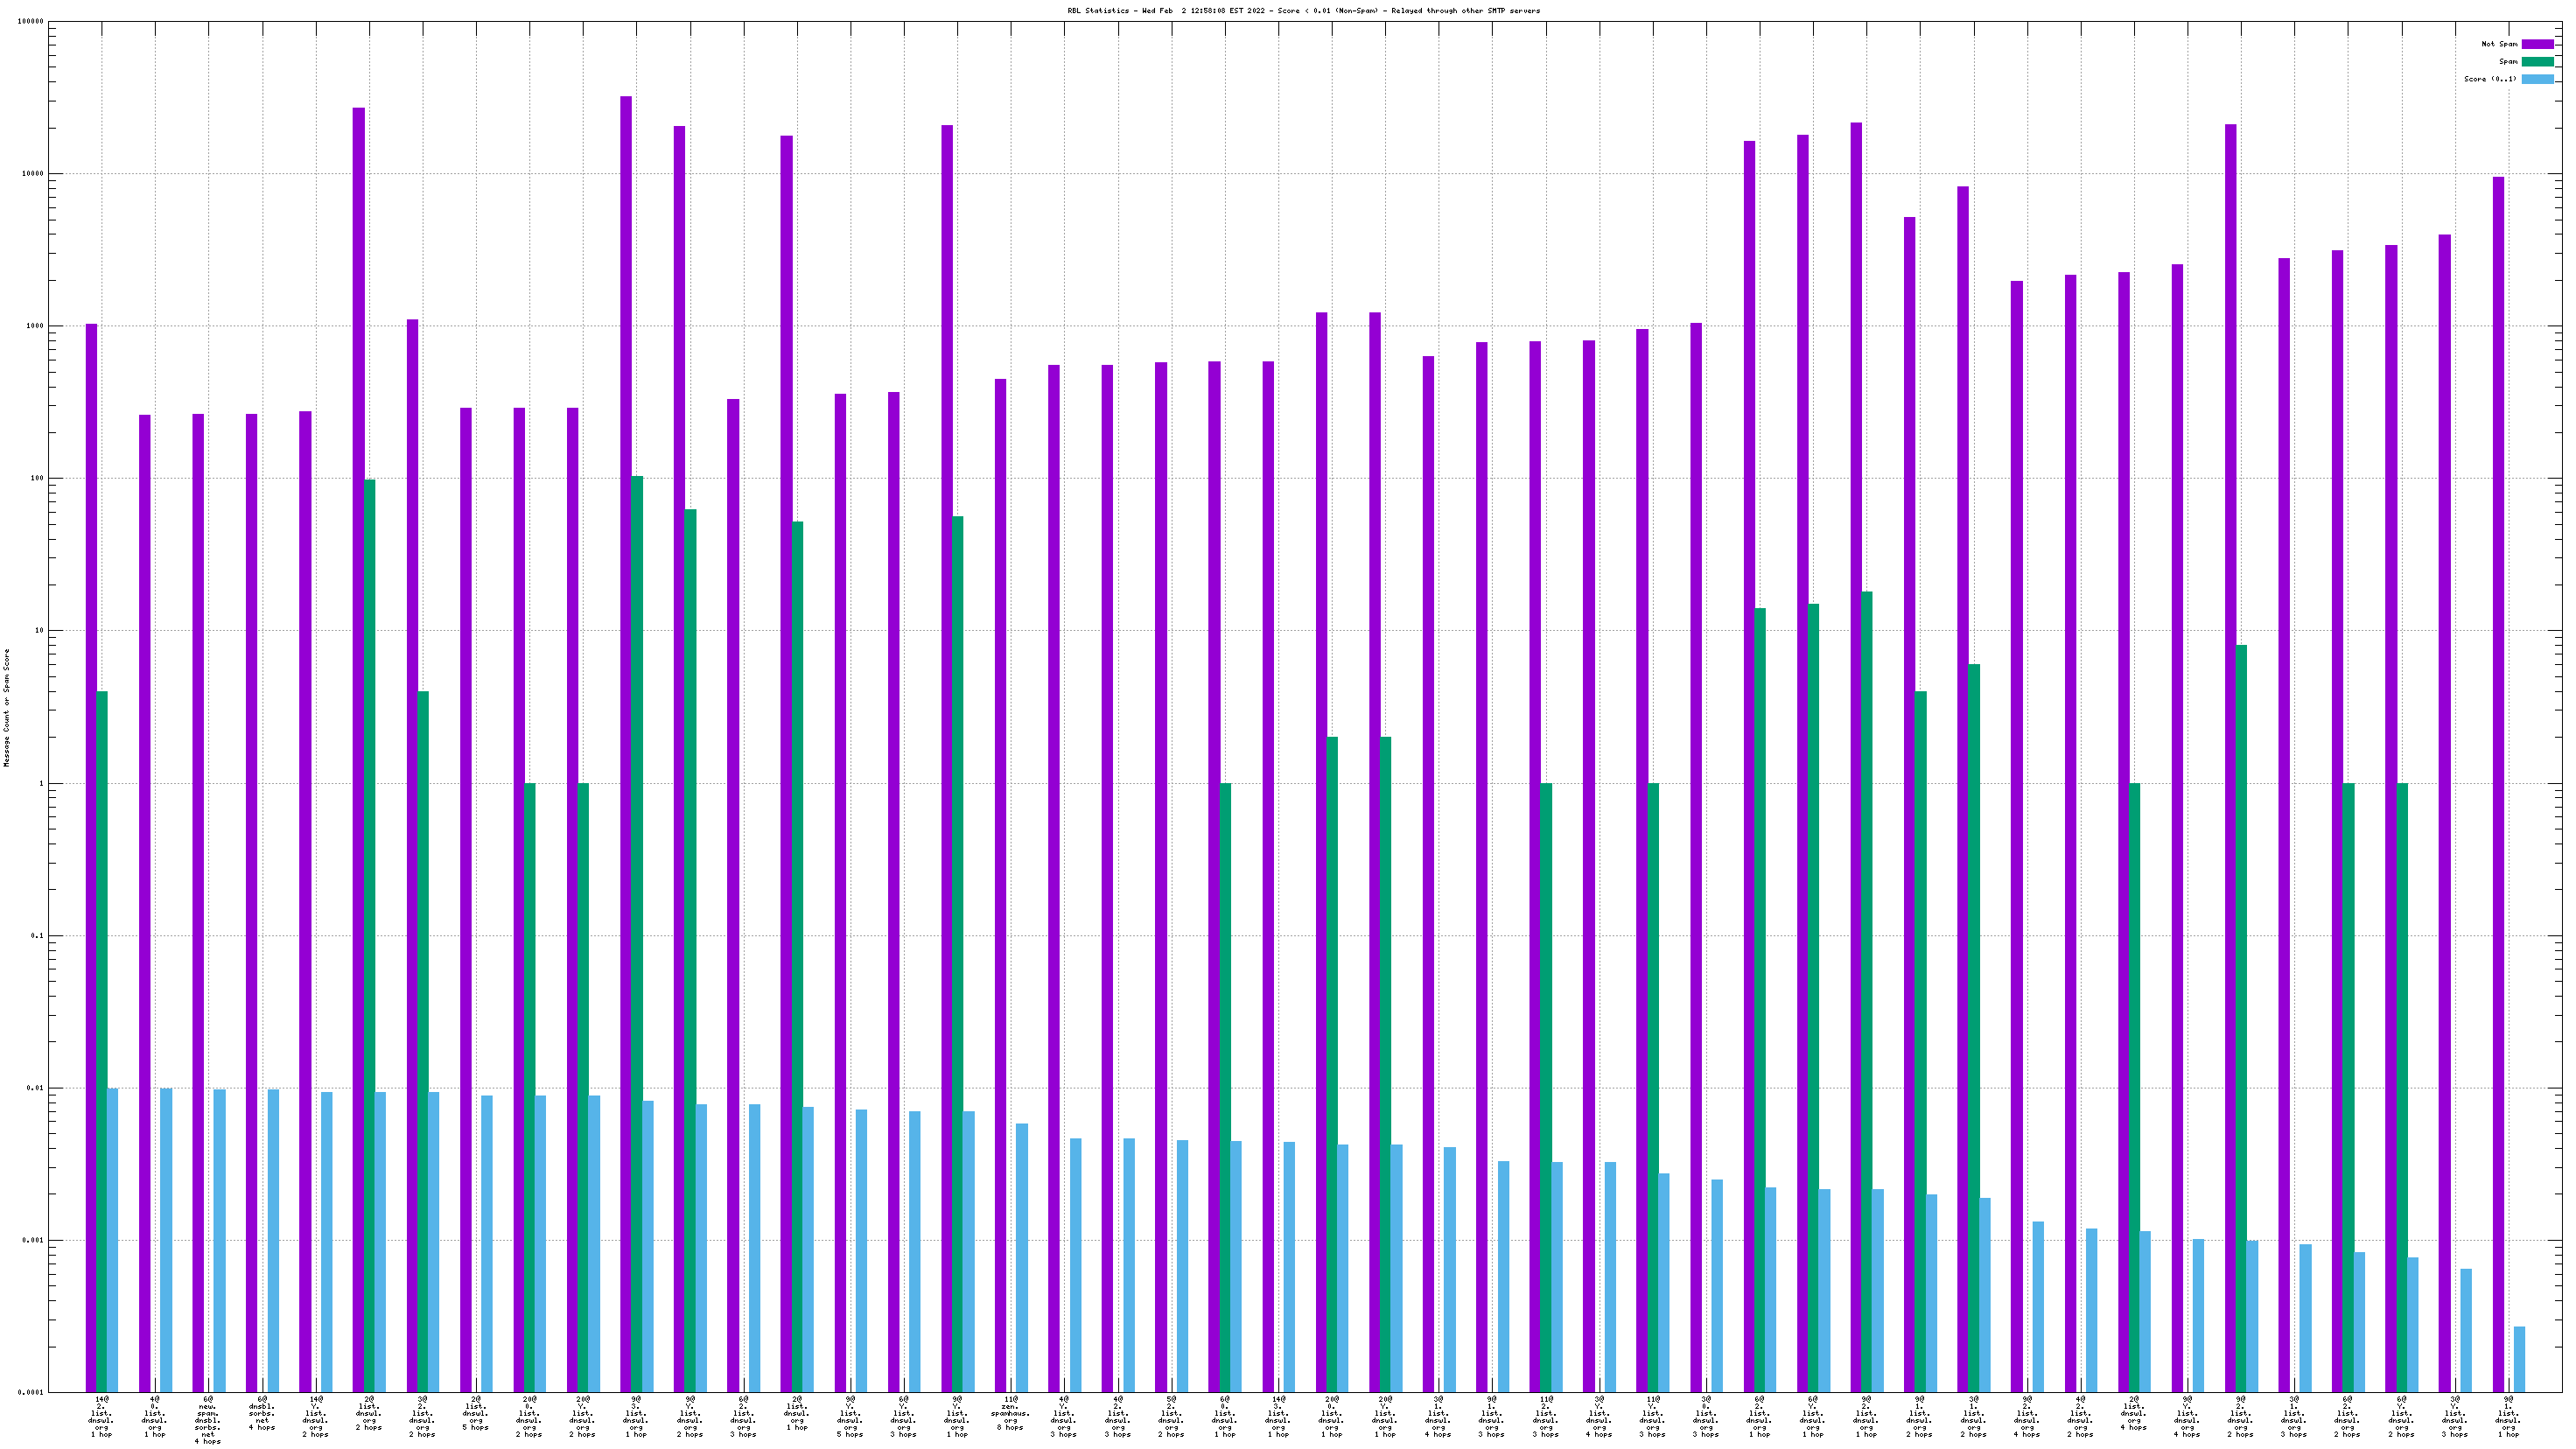2576x1449 pixels.
Task: Click the new.spam.dnsbl.sorbs.net x-axis label
Action: pyautogui.click(x=208, y=1420)
